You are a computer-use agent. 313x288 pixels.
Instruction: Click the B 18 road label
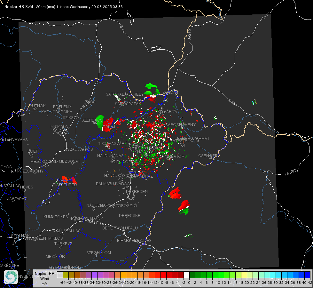[x=122, y=29]
